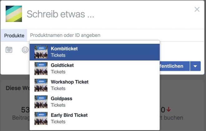Close the post composer with X
This screenshot has width=206, height=131.
197,9
